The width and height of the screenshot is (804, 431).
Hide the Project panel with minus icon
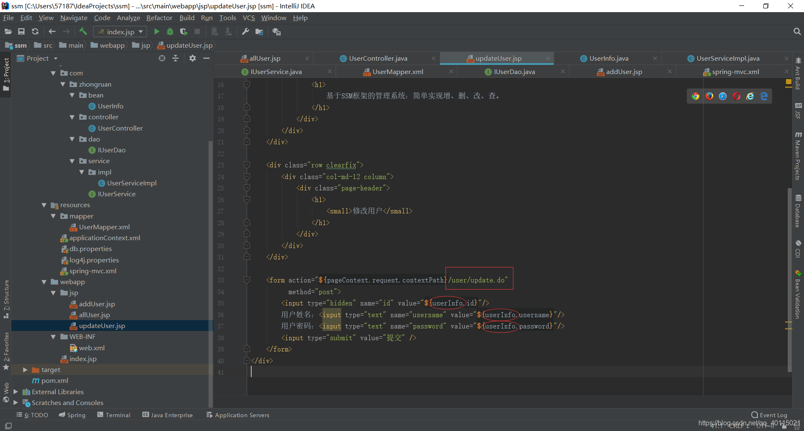pos(206,58)
